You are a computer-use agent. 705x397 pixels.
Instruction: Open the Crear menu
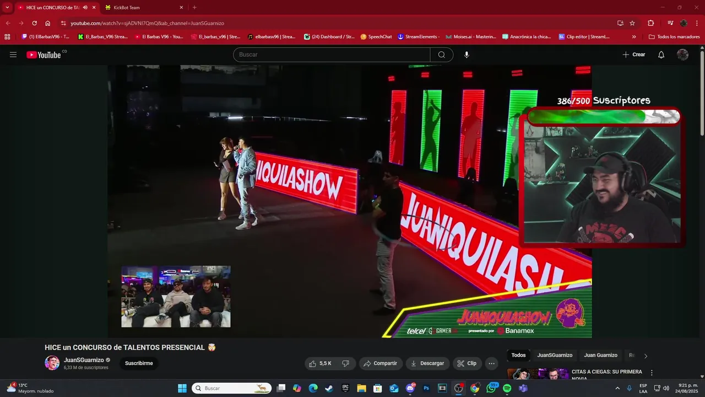633,55
